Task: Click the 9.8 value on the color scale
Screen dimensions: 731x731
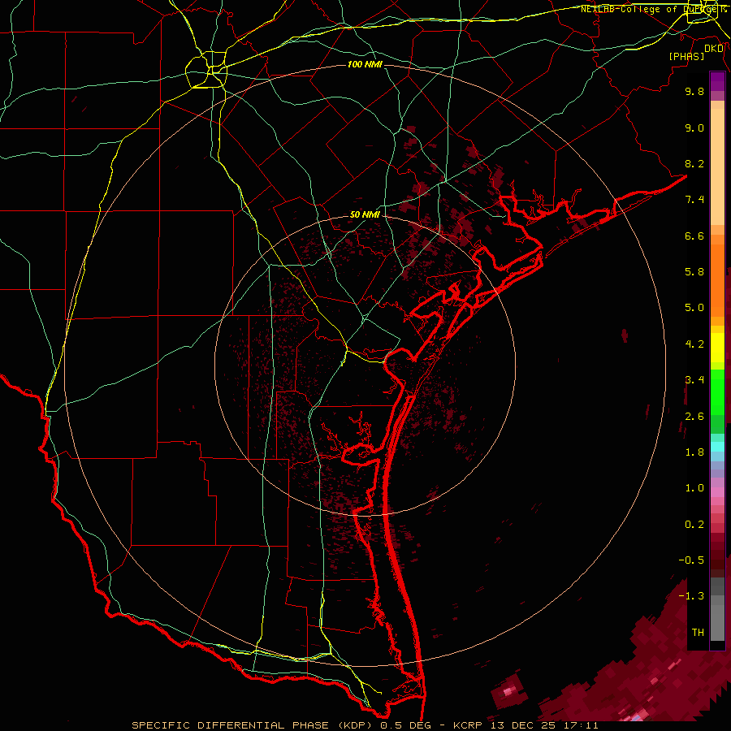Action: coord(694,91)
